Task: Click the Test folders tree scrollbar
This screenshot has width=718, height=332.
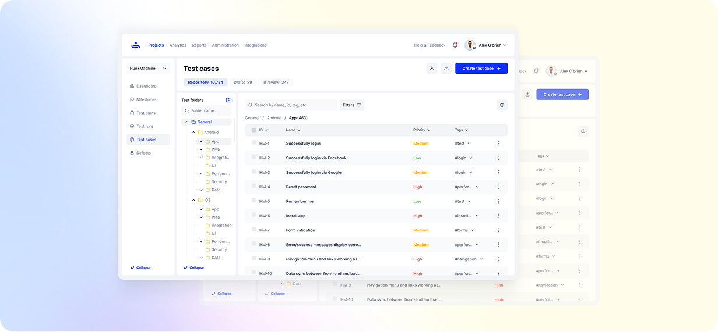Action: (234, 130)
